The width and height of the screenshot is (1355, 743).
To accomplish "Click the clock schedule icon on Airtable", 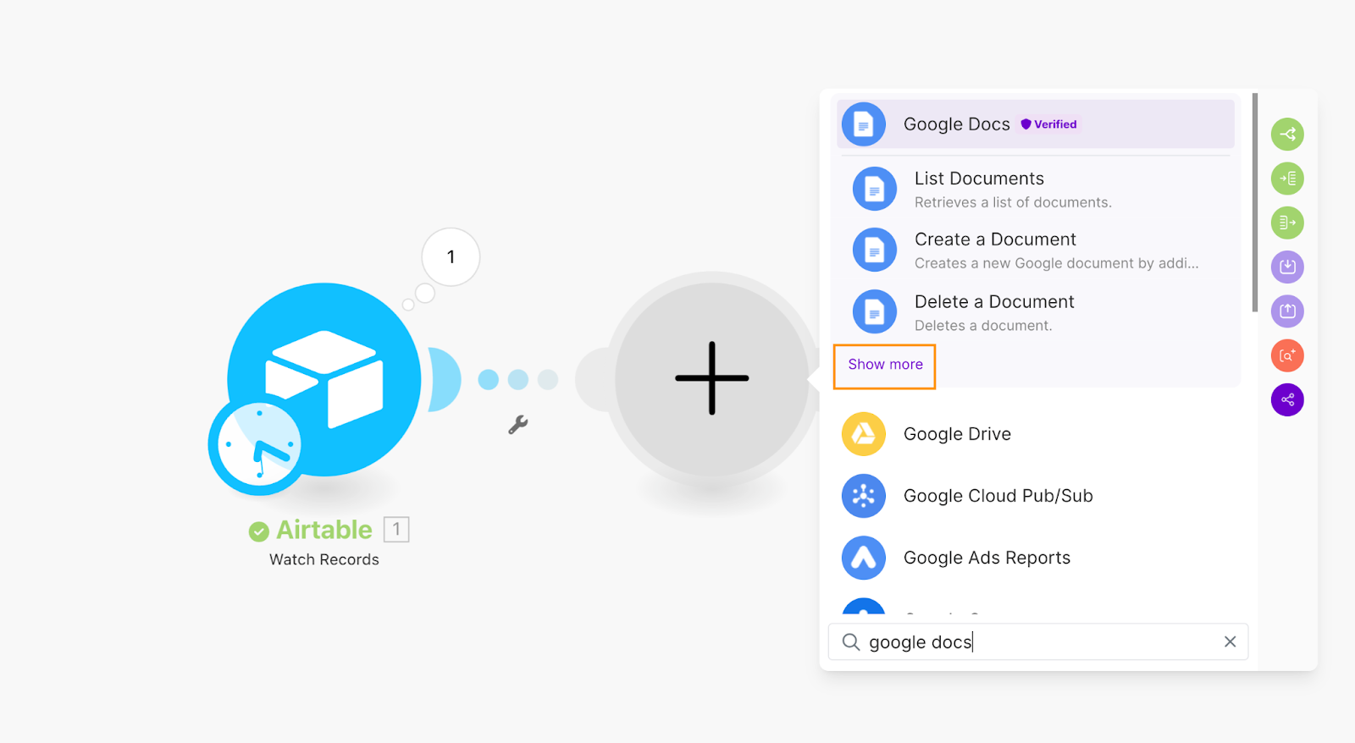I will (258, 445).
